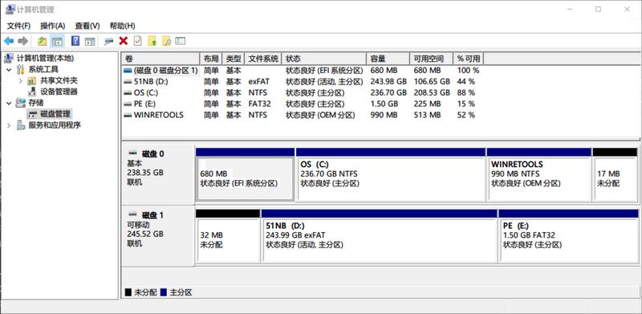The width and height of the screenshot is (642, 314).
Task: Collapse the 系统工具 tree node
Action: click(9, 70)
